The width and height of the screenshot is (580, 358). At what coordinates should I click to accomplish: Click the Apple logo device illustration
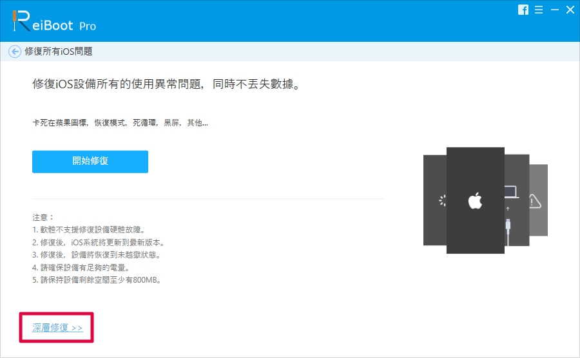(x=476, y=201)
